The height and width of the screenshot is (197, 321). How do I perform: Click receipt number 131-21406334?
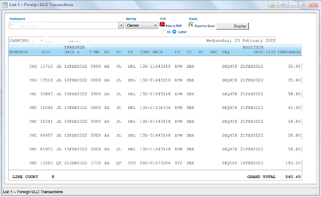click(x=155, y=108)
